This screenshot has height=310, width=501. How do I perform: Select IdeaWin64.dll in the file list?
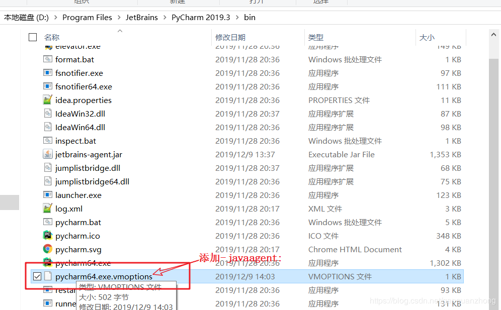tap(80, 128)
